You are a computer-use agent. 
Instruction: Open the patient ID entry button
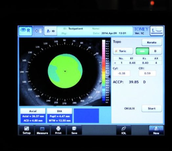[x=51, y=31]
